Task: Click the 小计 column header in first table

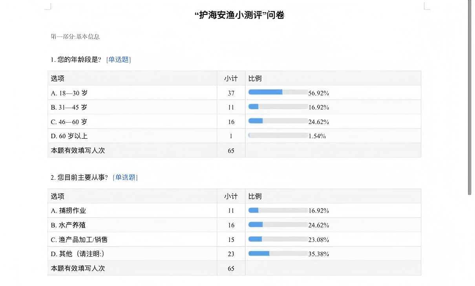Action: [x=231, y=78]
